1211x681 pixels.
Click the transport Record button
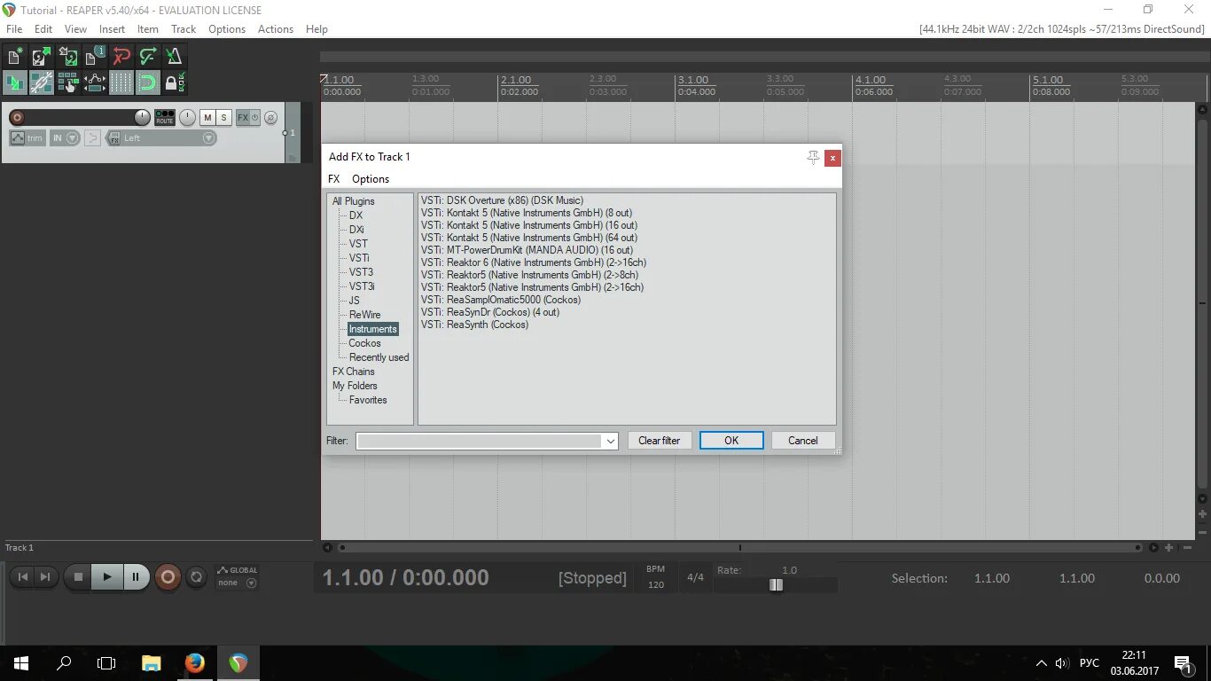point(168,577)
